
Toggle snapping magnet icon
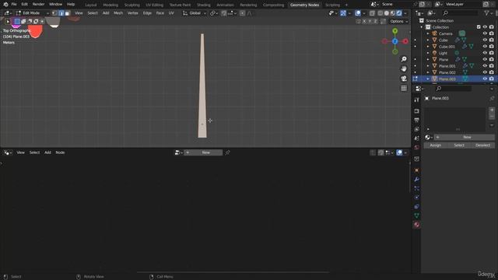click(x=224, y=13)
